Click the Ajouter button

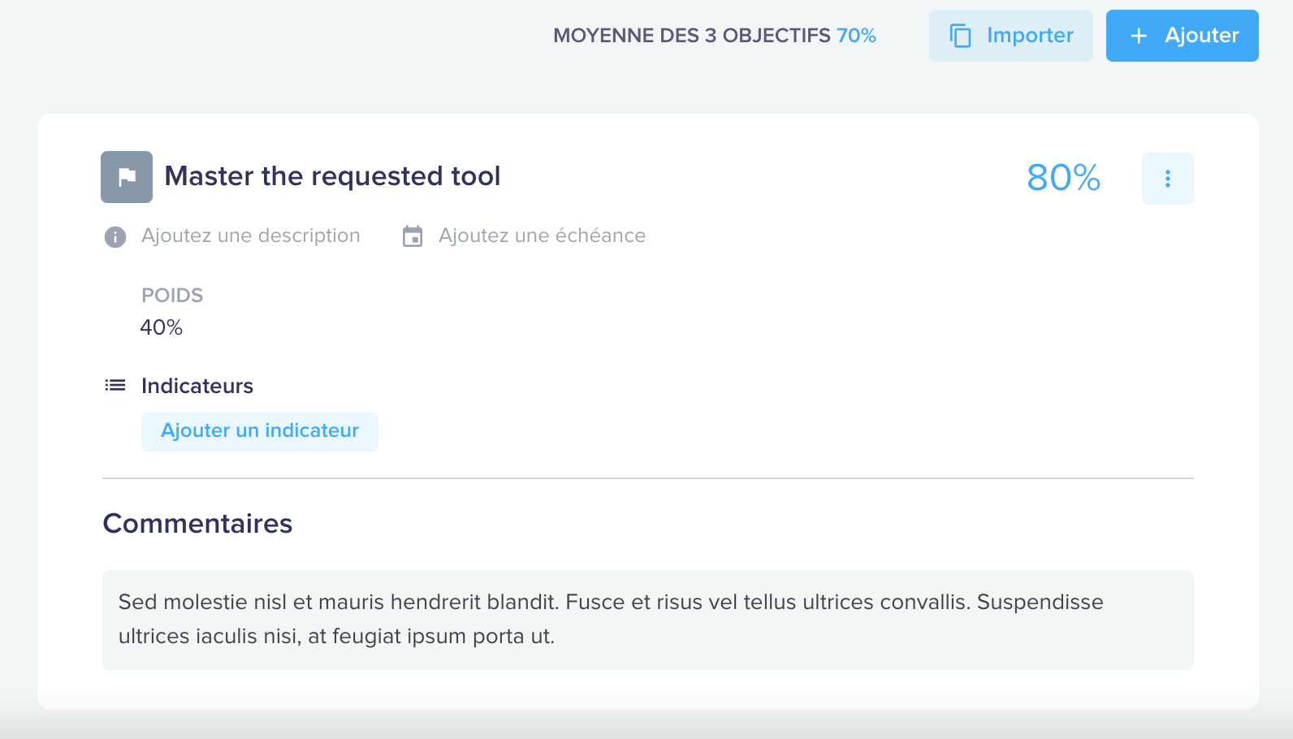tap(1182, 36)
